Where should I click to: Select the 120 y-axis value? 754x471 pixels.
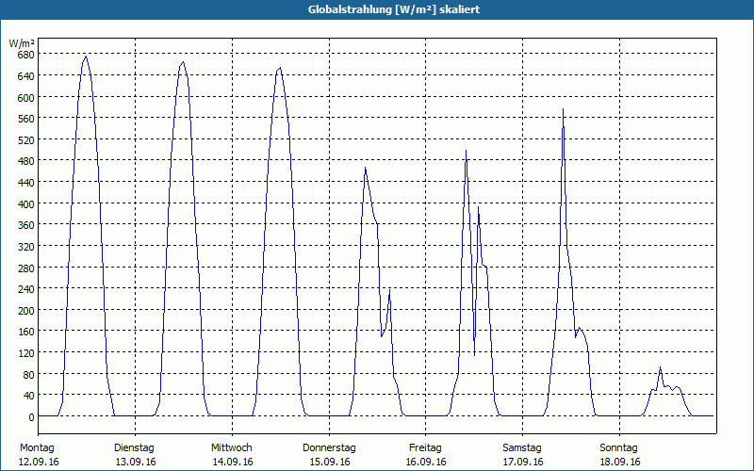coord(25,352)
